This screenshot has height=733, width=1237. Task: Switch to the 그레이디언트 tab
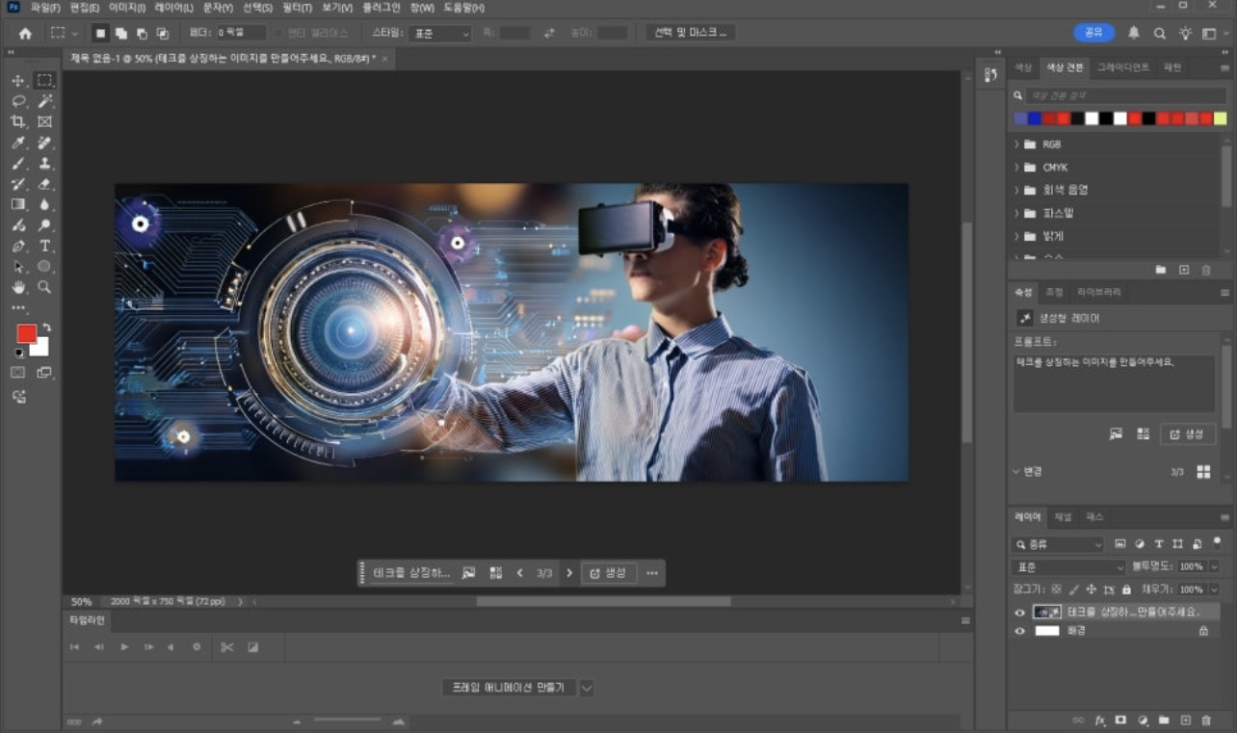(x=1122, y=67)
